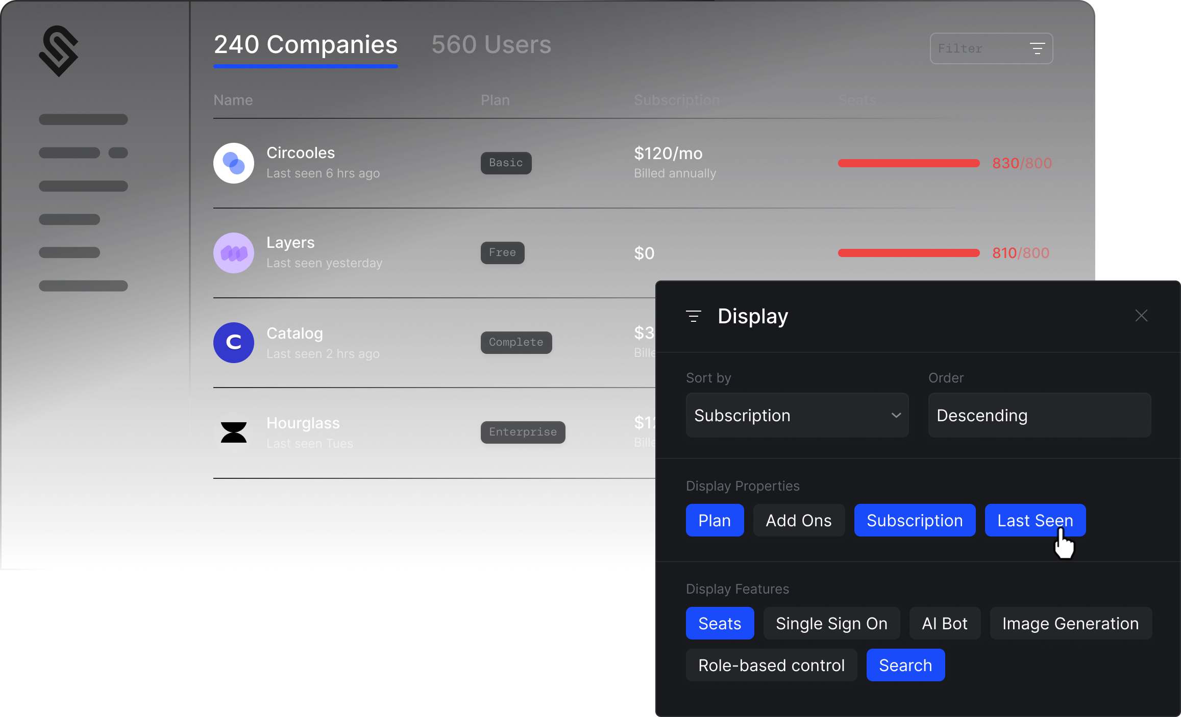Disable the Last Seen display property
Viewport: 1181px width, 717px height.
tap(1035, 520)
